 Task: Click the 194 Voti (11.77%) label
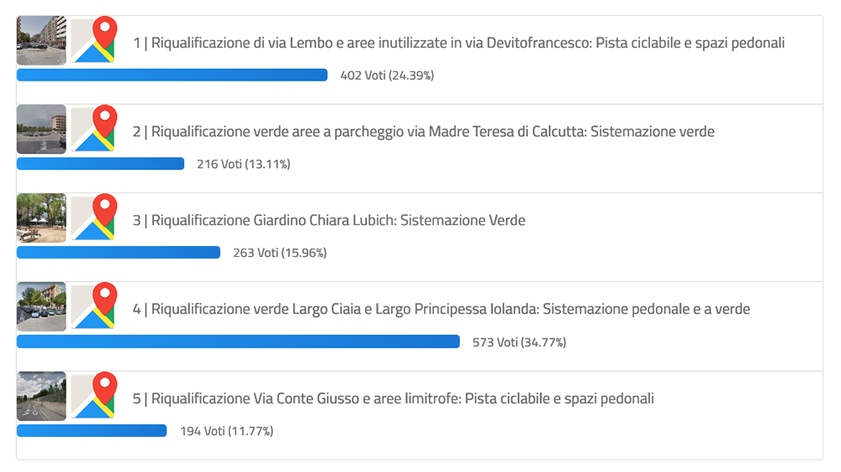(226, 432)
